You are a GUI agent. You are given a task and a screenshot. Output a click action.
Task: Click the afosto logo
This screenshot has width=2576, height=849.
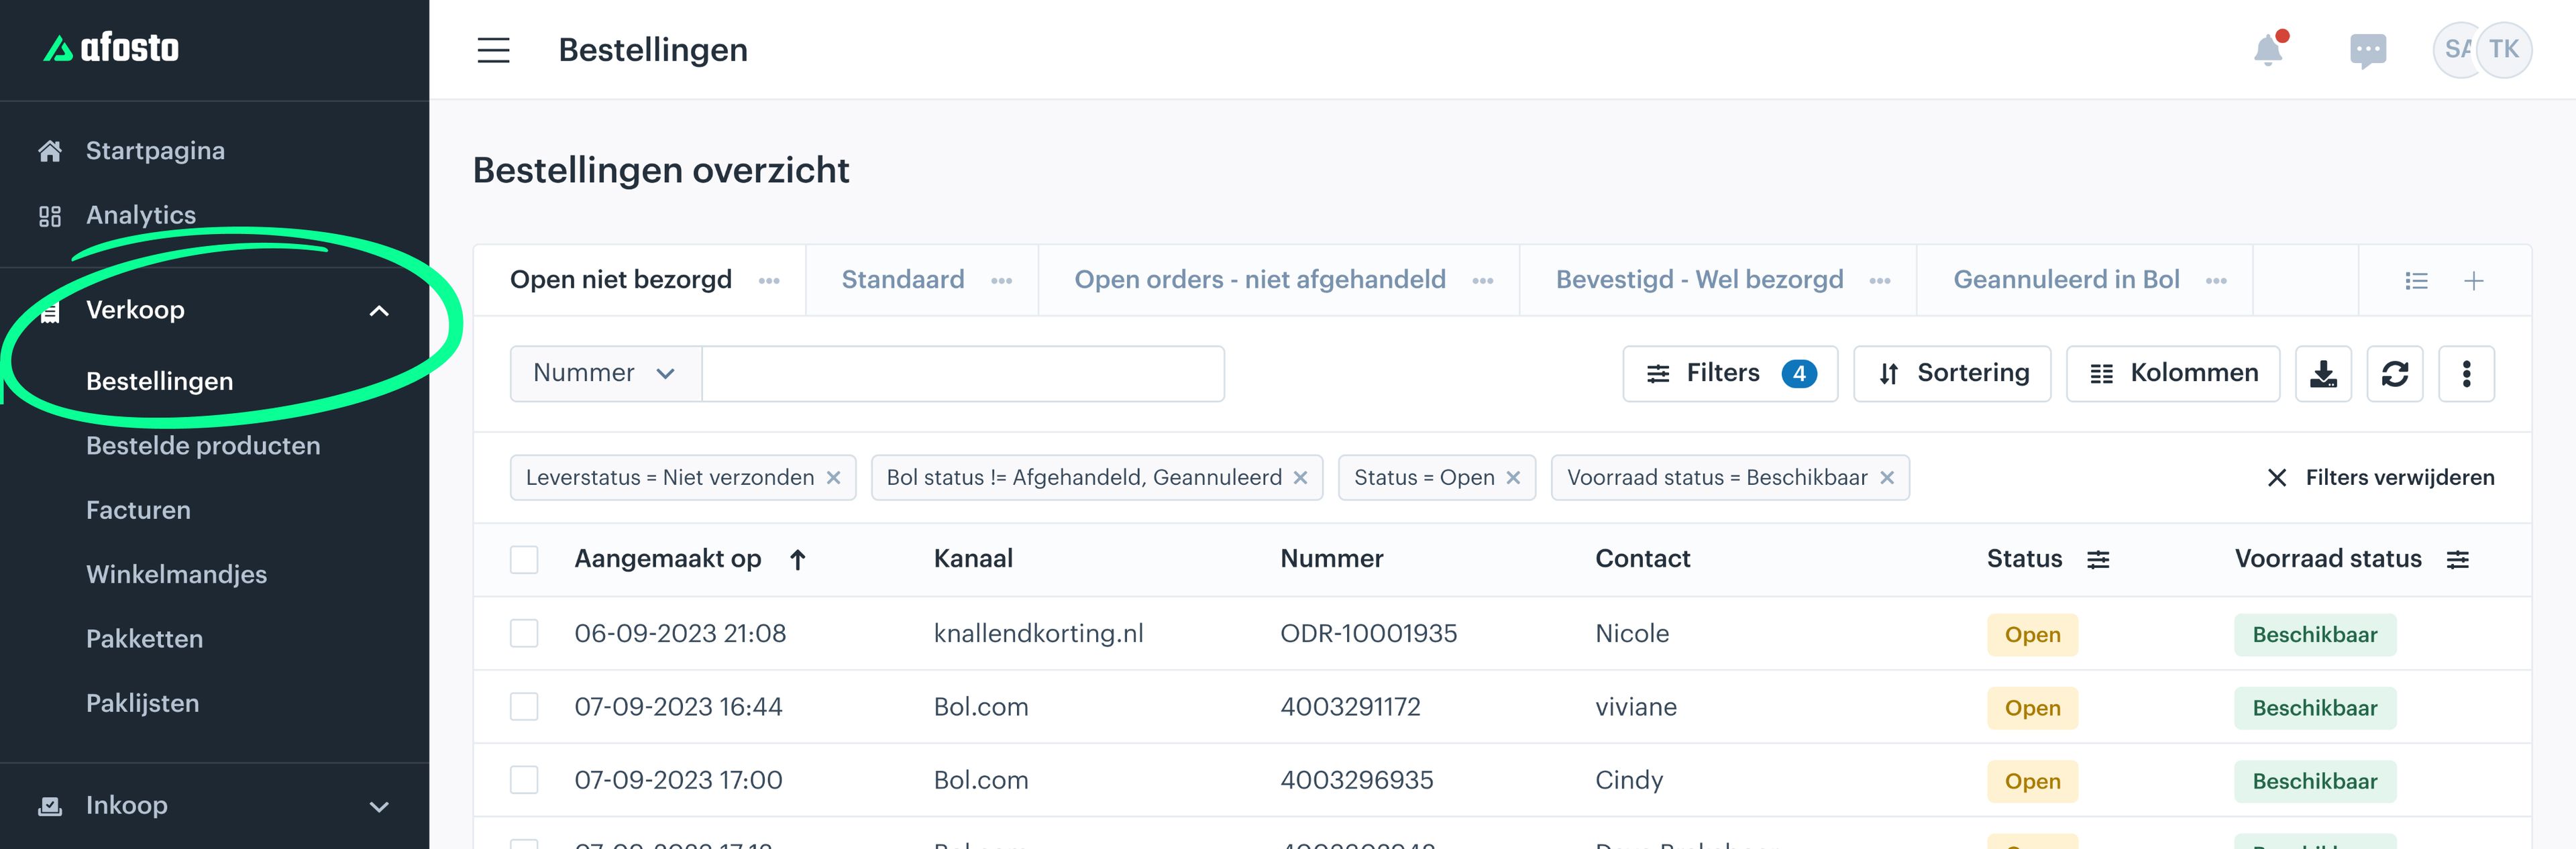tap(111, 48)
